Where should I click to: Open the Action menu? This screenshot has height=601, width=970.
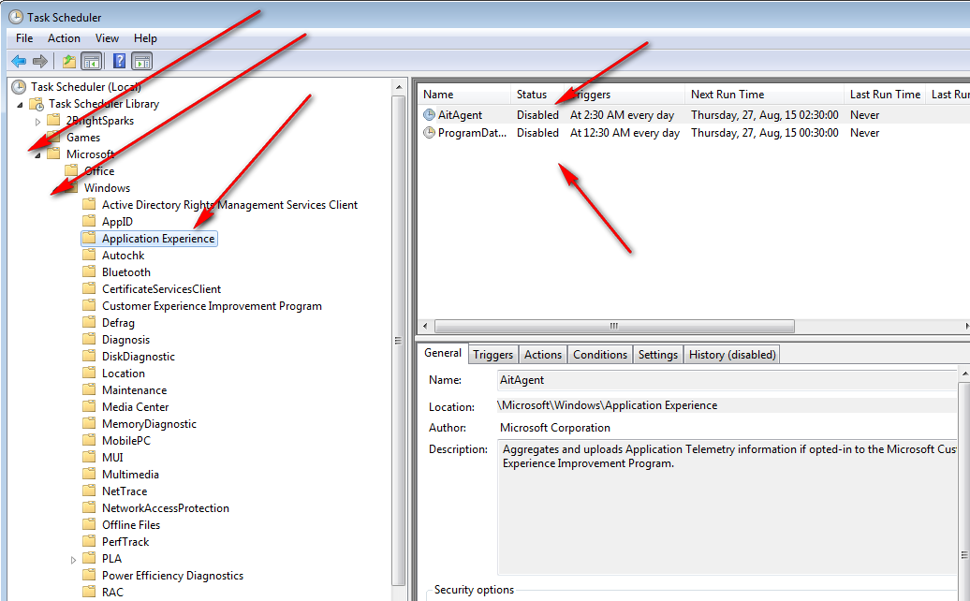tap(64, 37)
